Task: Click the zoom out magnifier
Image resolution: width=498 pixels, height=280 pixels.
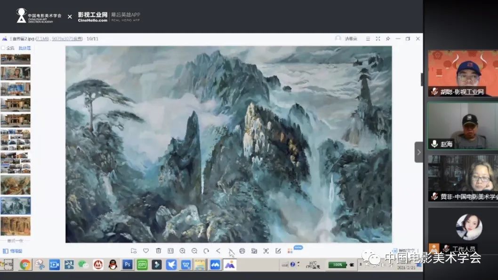Action: tap(194, 251)
